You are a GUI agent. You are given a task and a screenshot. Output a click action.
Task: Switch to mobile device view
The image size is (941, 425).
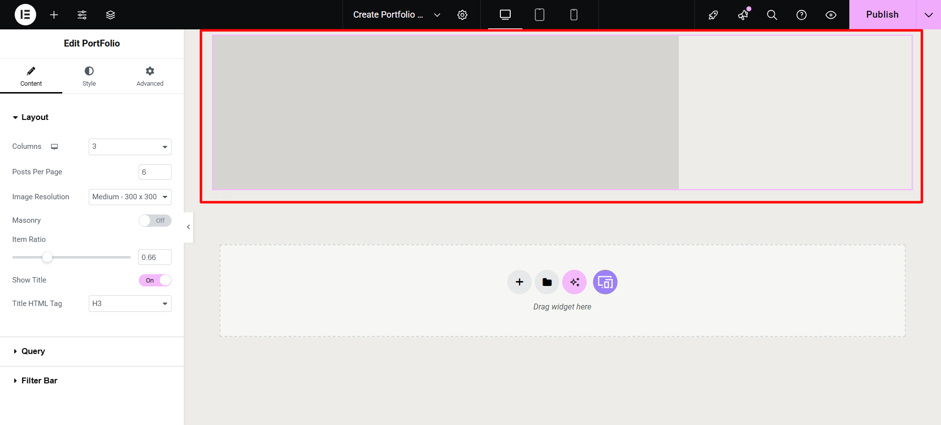point(574,15)
